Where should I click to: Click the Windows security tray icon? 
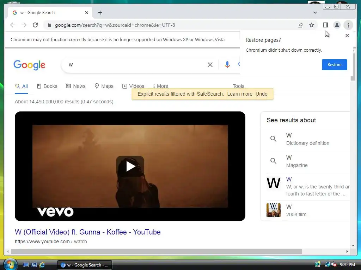click(x=318, y=264)
